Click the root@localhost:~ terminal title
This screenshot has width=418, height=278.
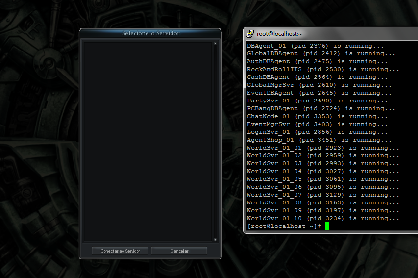pos(279,34)
